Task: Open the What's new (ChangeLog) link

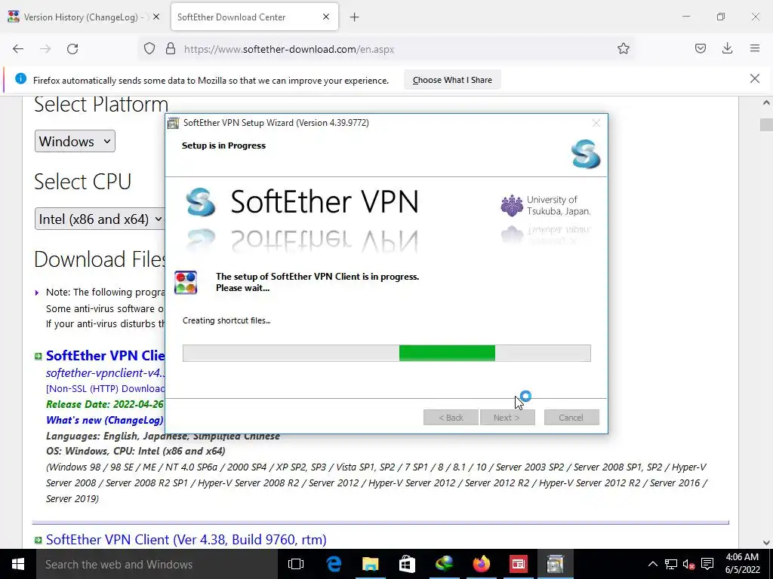Action: (x=104, y=420)
